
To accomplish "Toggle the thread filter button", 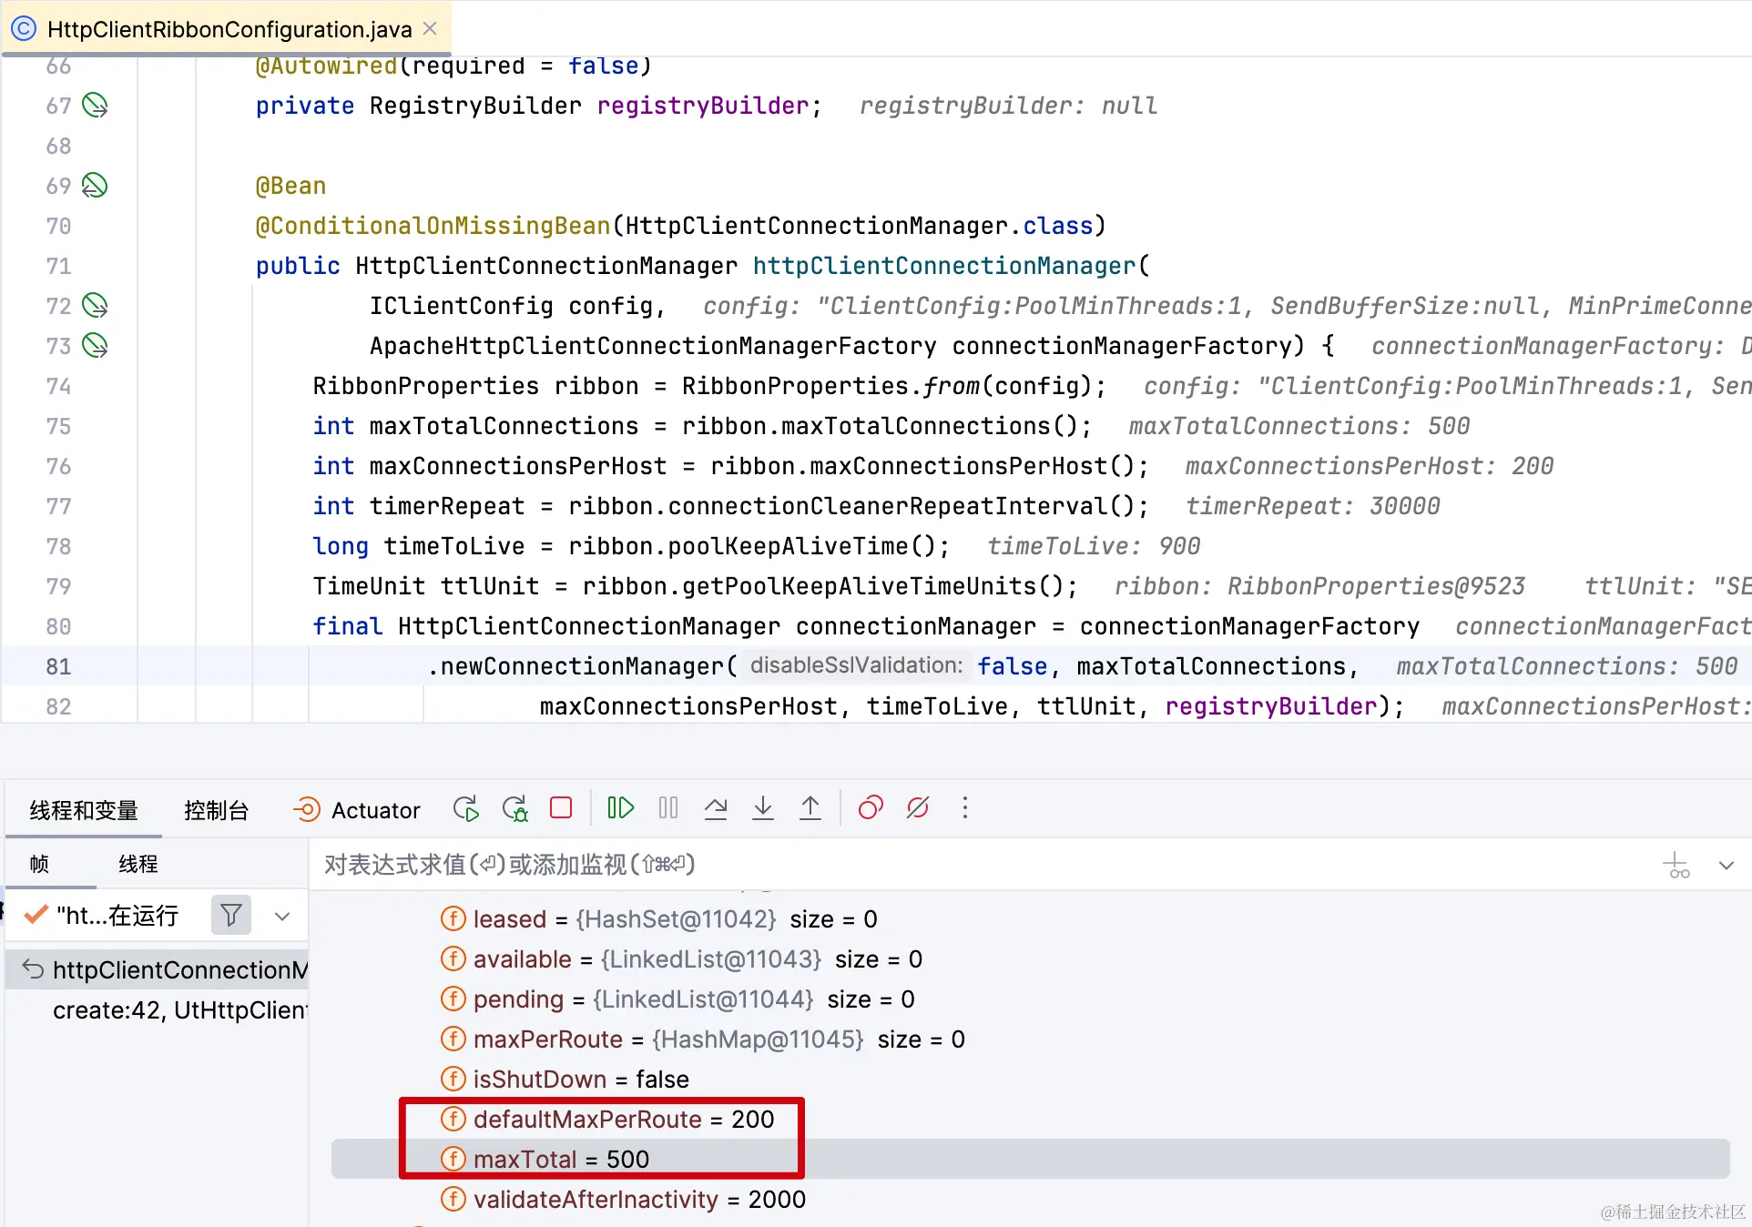I will [x=231, y=915].
